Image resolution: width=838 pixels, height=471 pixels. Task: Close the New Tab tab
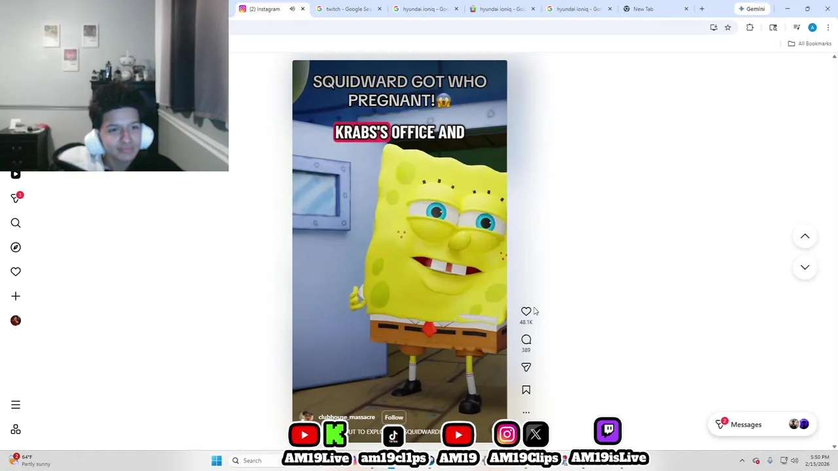[686, 9]
